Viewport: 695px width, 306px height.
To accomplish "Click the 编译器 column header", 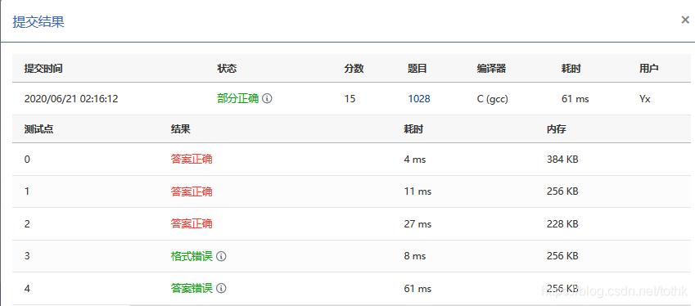I will point(491,69).
